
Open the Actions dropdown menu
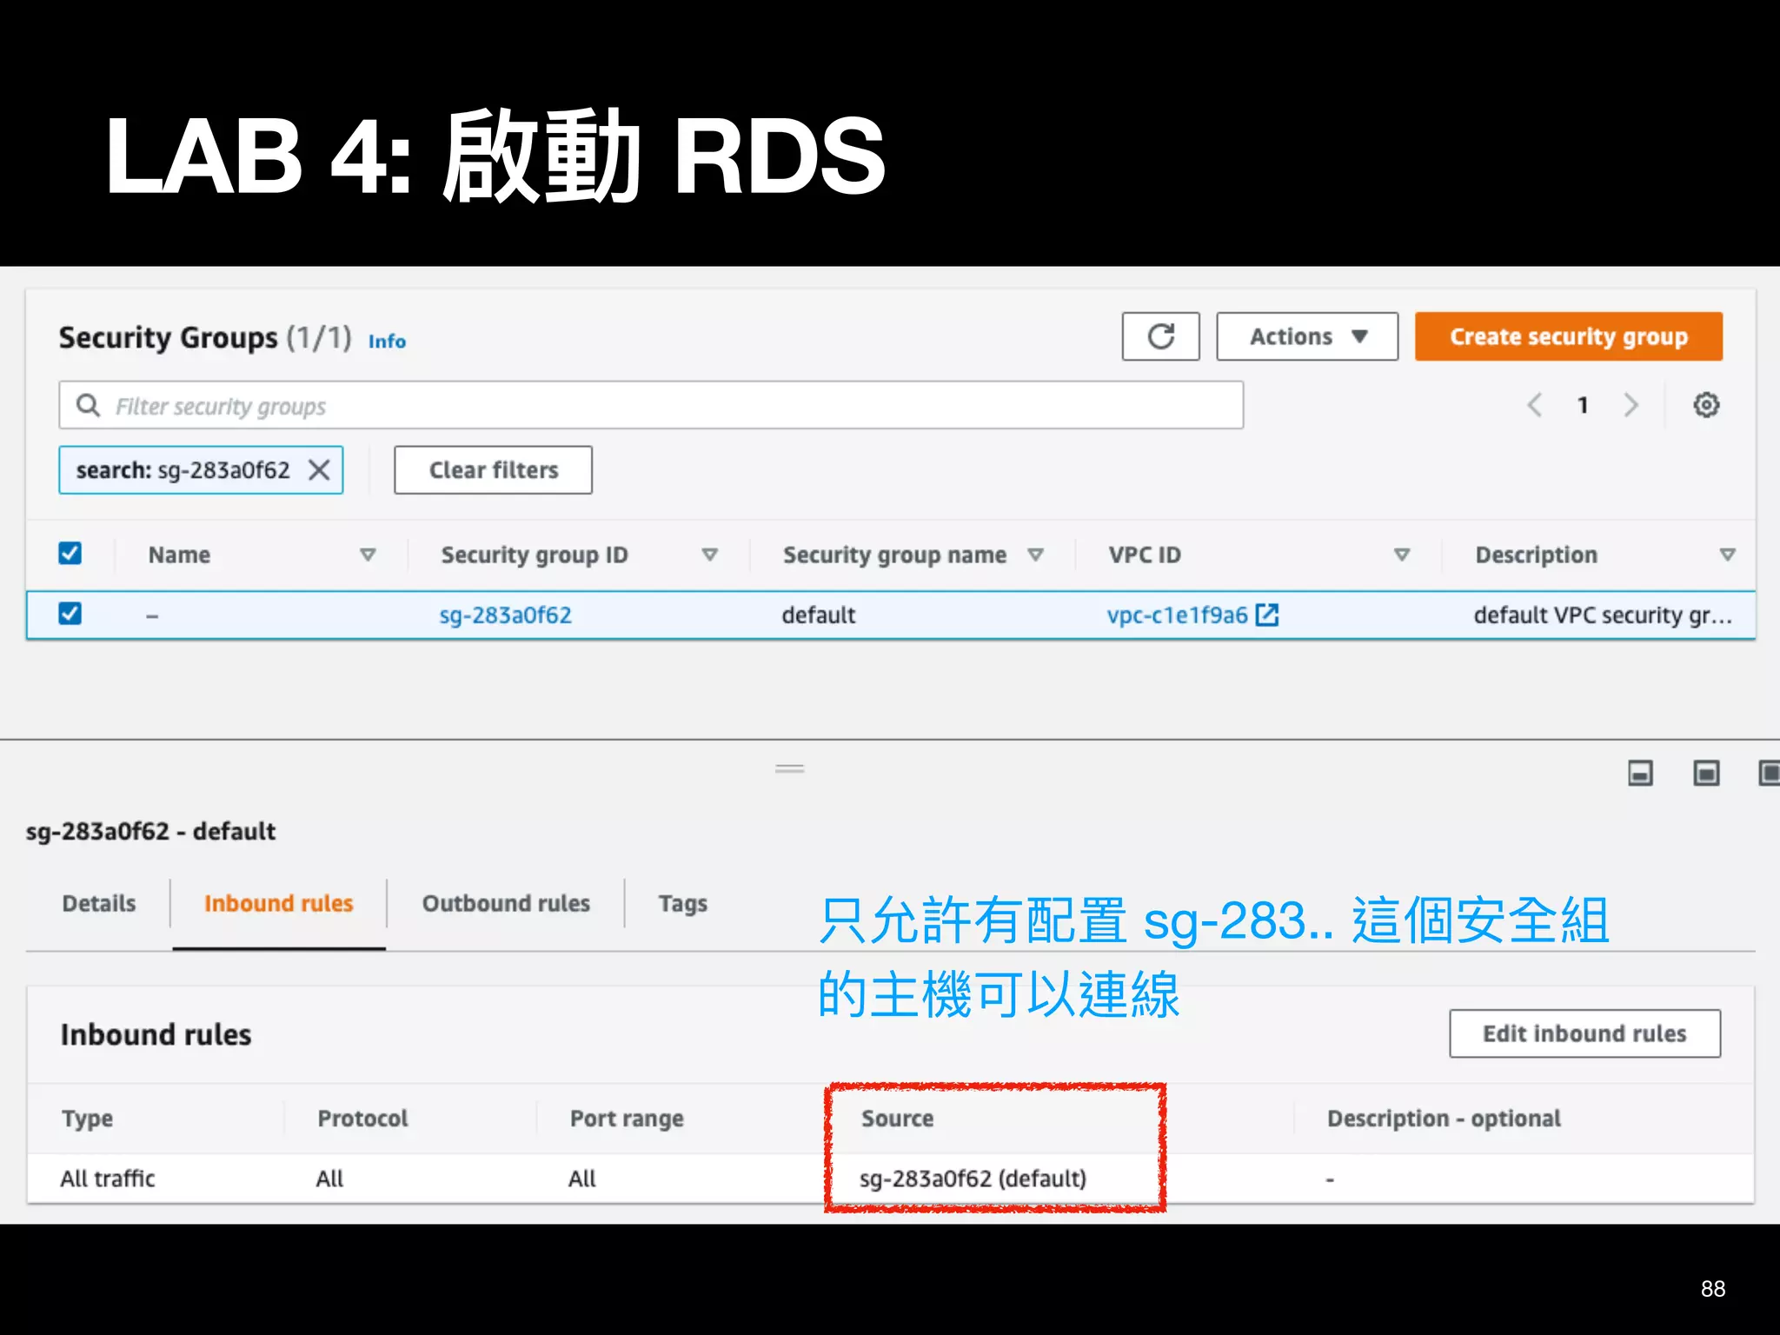pos(1307,336)
